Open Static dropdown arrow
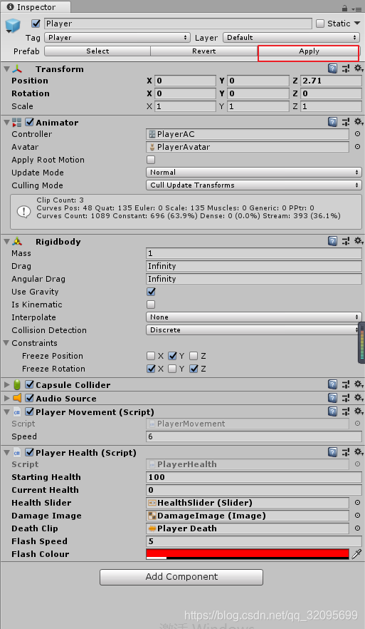365x629 pixels. click(x=357, y=24)
